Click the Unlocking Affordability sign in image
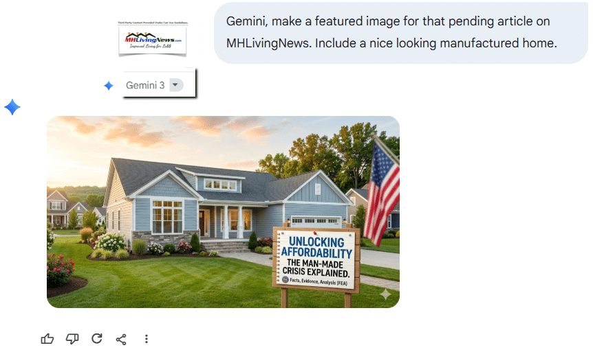 (316, 259)
